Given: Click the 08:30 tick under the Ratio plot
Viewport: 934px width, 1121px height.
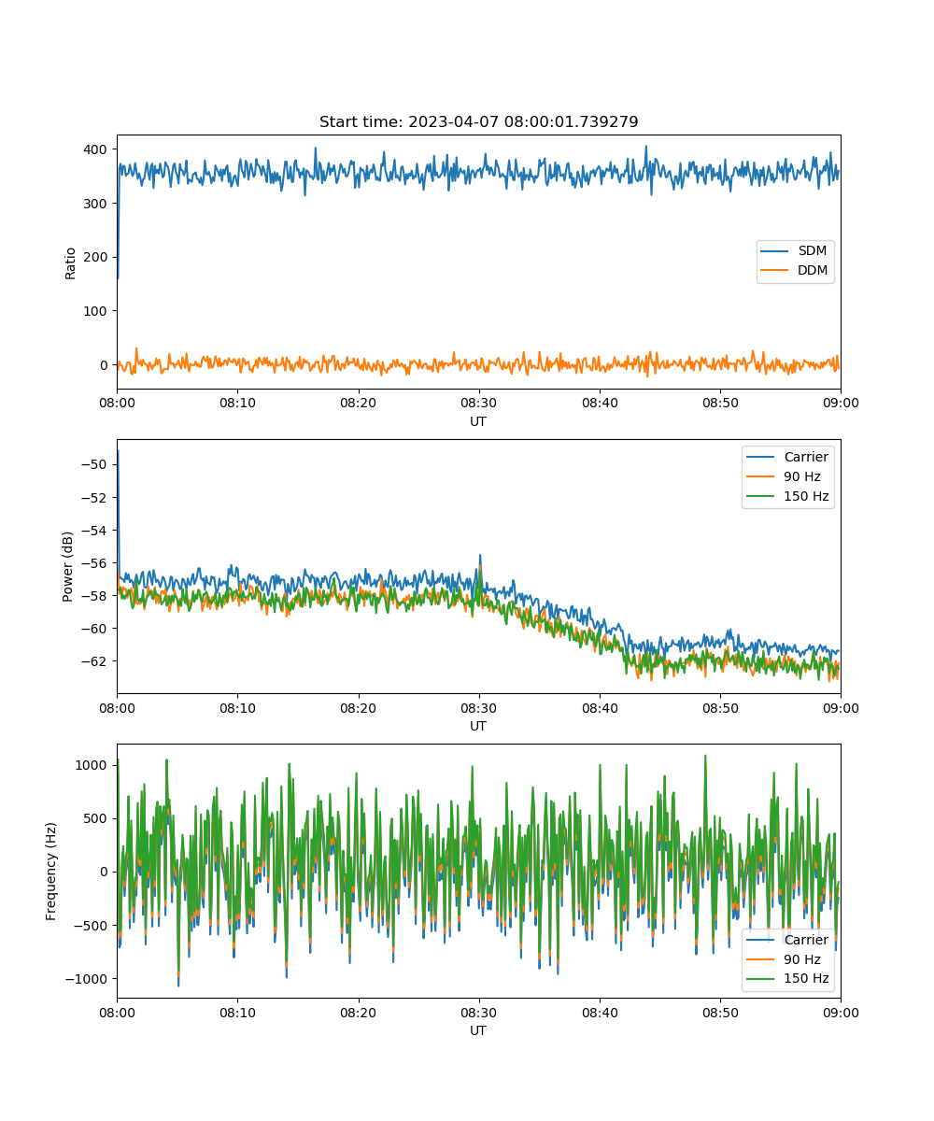Looking at the screenshot, I should (x=478, y=404).
